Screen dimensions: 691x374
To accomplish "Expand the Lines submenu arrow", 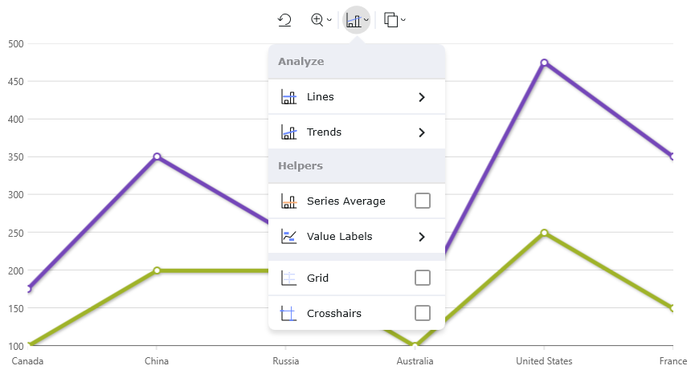I will 422,97.
